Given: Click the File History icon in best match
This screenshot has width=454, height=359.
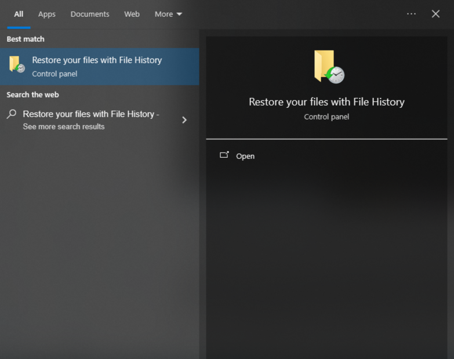Looking at the screenshot, I should coord(17,64).
